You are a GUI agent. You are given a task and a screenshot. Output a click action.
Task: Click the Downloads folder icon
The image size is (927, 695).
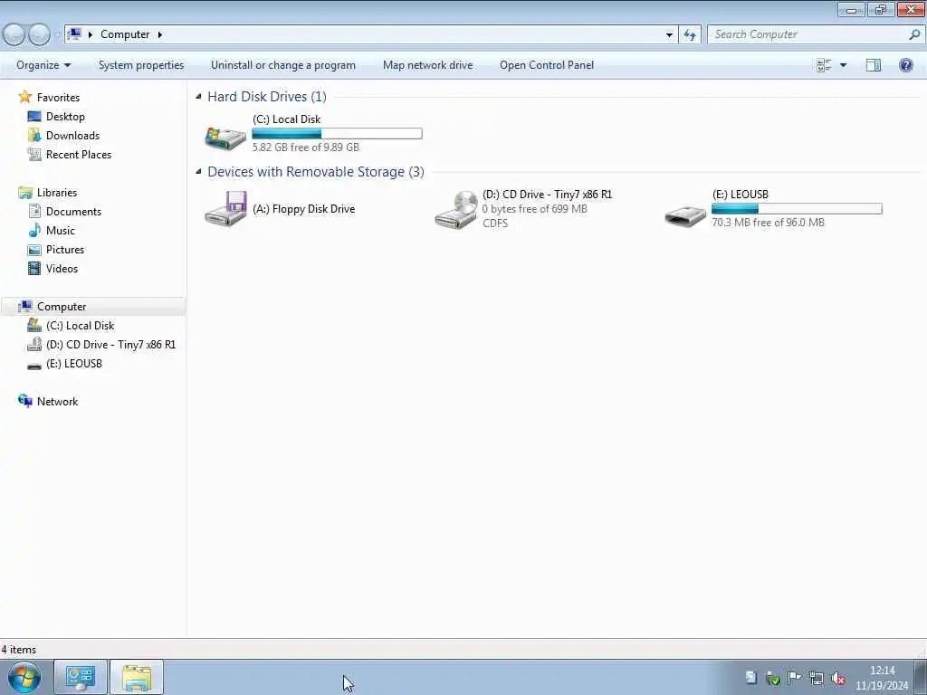coord(34,136)
